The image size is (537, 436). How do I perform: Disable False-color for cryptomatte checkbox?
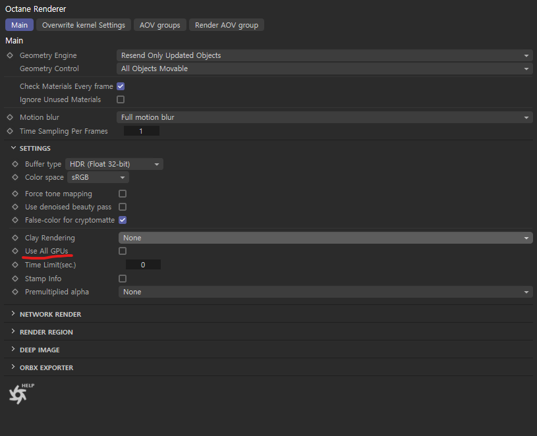(x=123, y=220)
